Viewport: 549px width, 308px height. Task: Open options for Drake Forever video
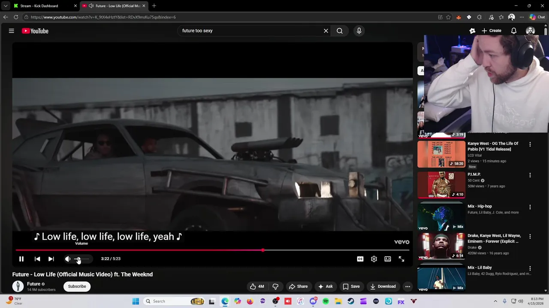pyautogui.click(x=530, y=237)
